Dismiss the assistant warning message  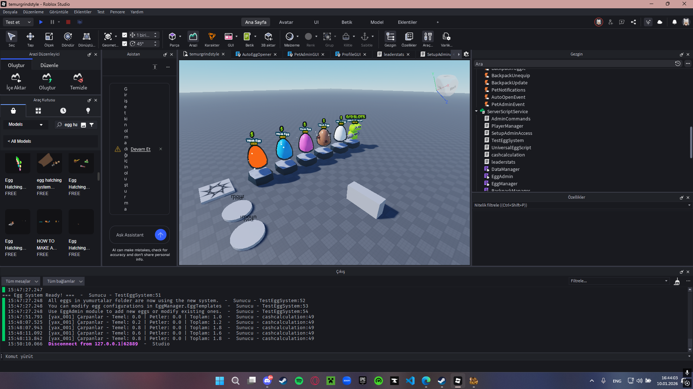pyautogui.click(x=161, y=149)
